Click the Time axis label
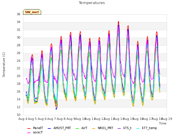The image size is (184, 138). (163, 123)
